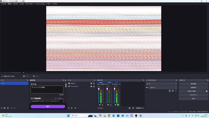Open the Scene Collection menu
209x118 pixels.
coord(39,4)
